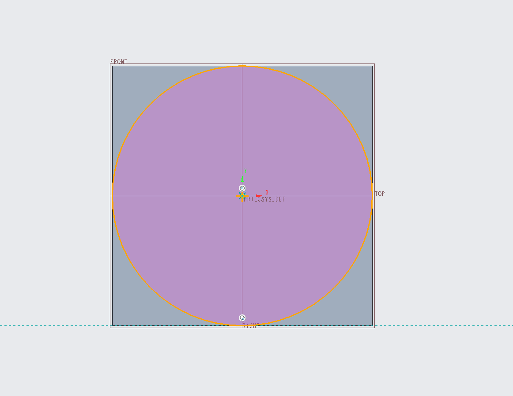Click the green Y axis arrow
This screenshot has width=513, height=396.
[x=242, y=179]
